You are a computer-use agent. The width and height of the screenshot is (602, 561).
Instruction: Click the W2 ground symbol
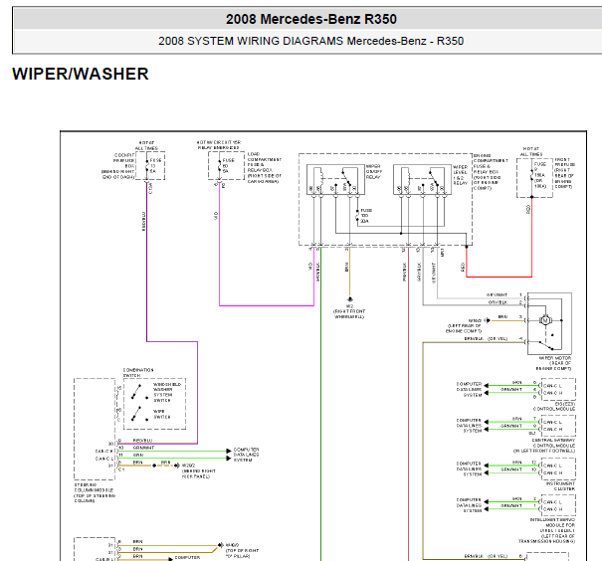(349, 299)
